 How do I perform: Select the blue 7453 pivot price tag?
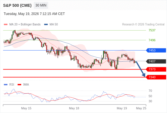[156, 50]
